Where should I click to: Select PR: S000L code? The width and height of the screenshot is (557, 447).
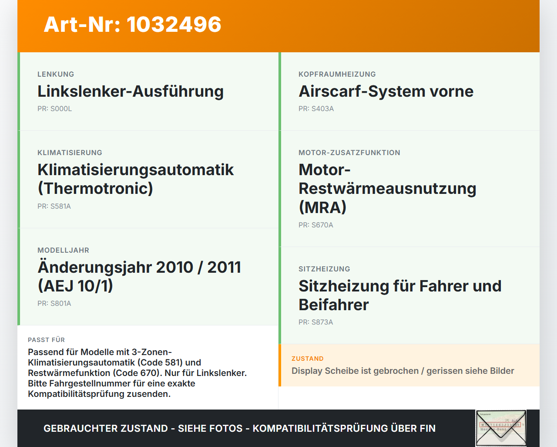click(x=55, y=109)
